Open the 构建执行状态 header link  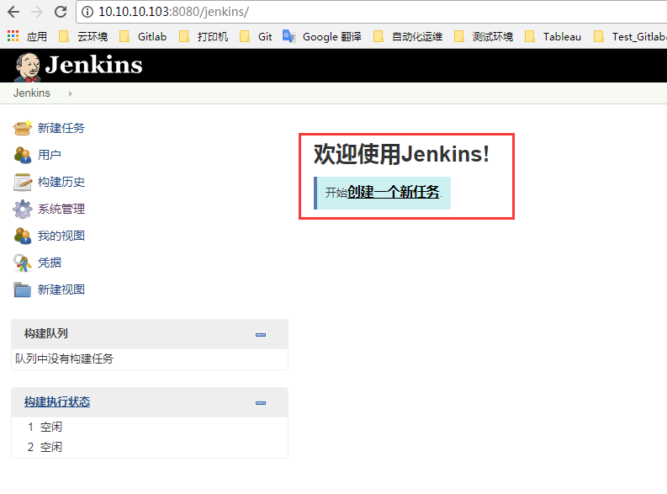(x=57, y=401)
